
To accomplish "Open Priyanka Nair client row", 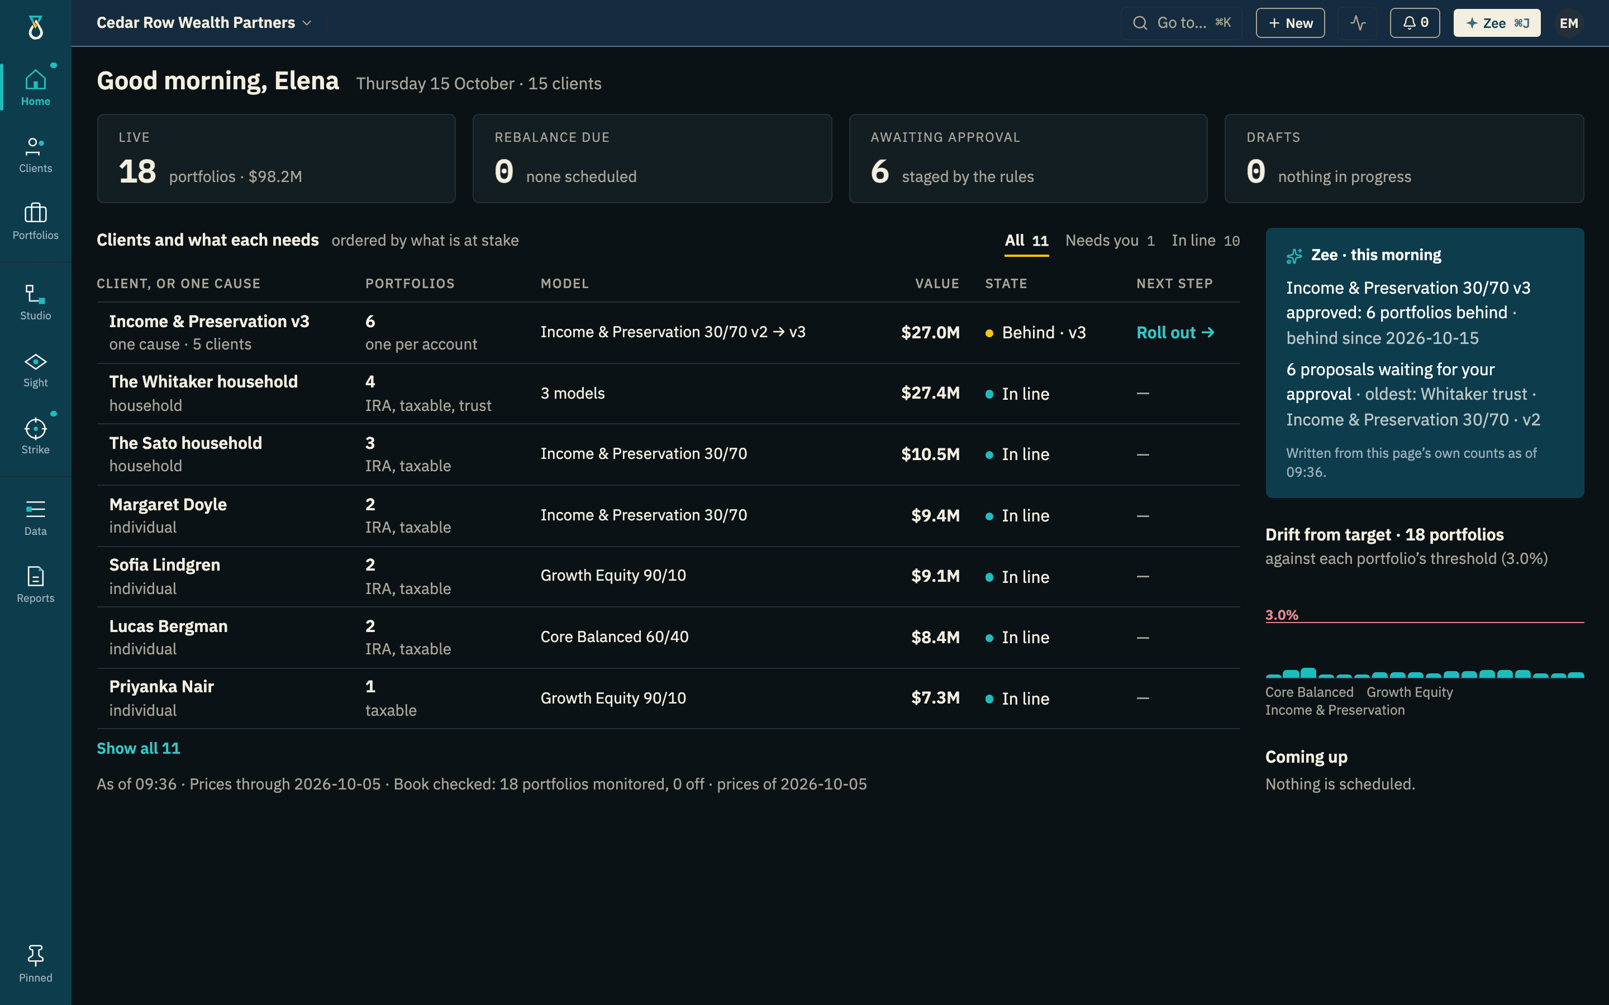I will point(668,698).
